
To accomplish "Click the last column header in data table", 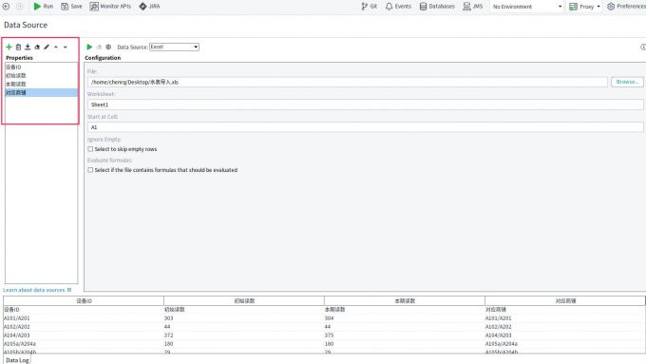I will click(x=565, y=301).
